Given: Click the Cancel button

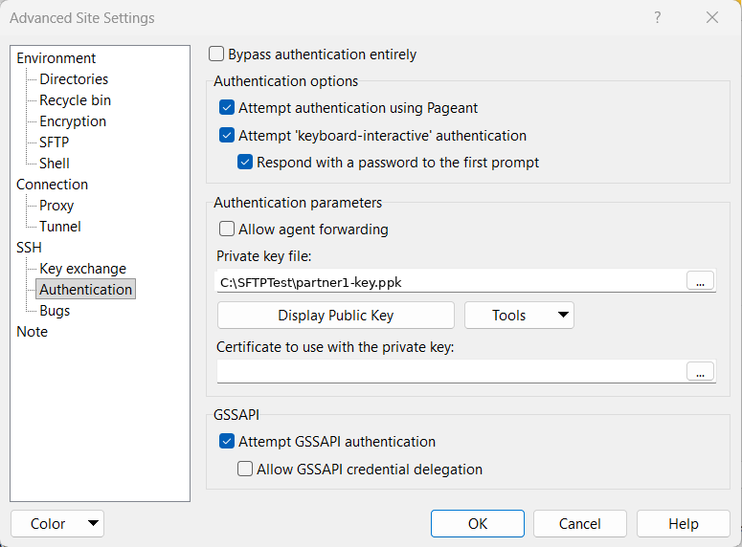Looking at the screenshot, I should [x=580, y=523].
